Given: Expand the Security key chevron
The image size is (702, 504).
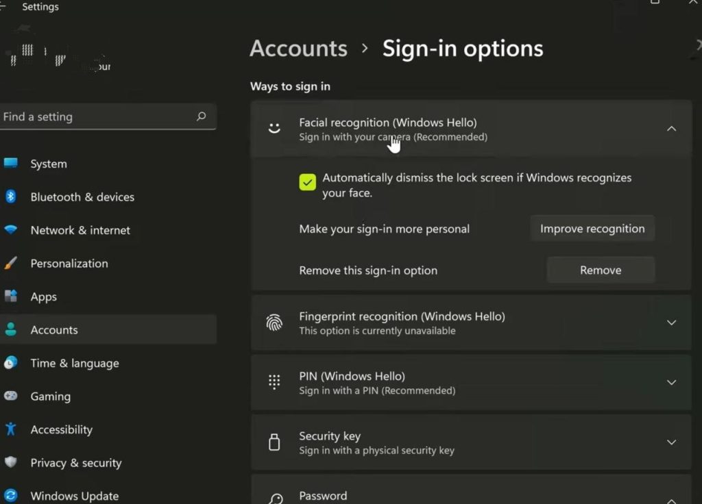Looking at the screenshot, I should click(x=671, y=442).
